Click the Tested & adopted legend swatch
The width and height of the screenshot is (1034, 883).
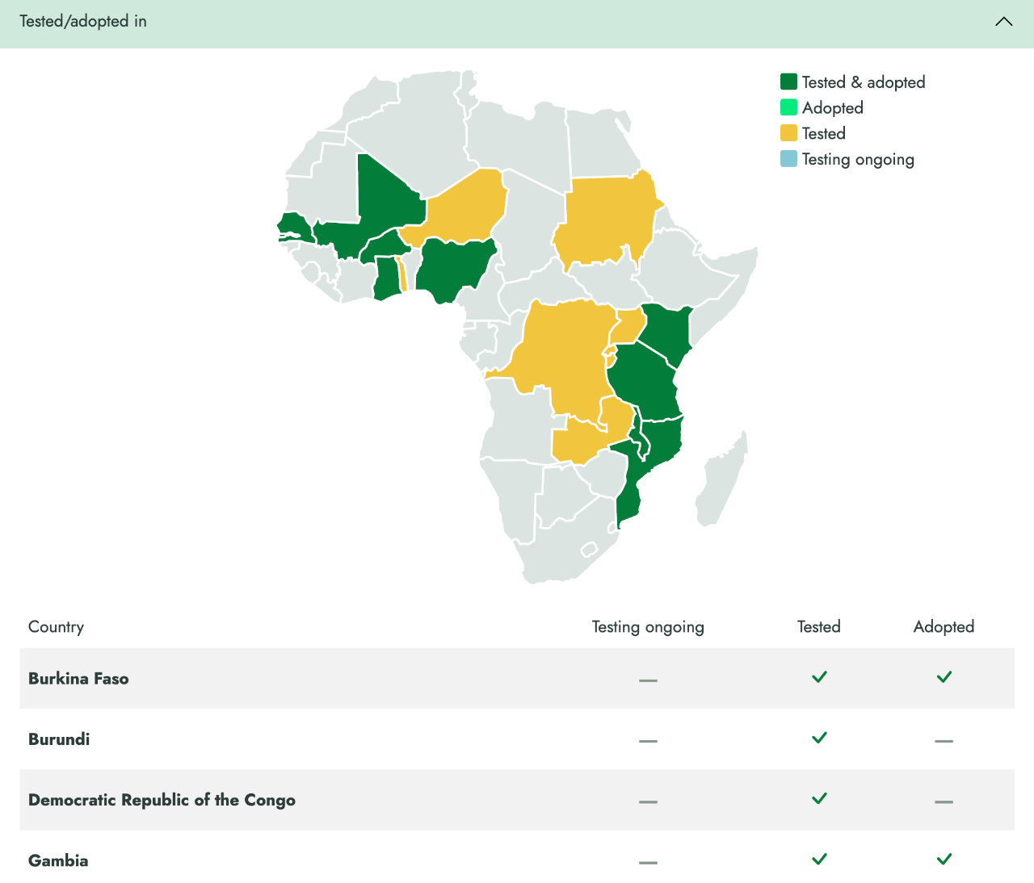tap(788, 82)
